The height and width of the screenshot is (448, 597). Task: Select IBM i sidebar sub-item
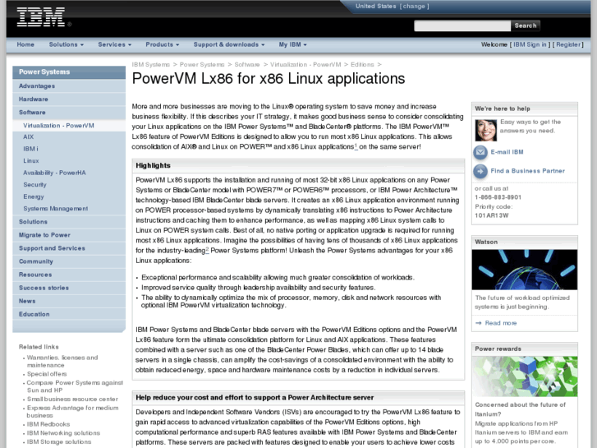tap(30, 149)
